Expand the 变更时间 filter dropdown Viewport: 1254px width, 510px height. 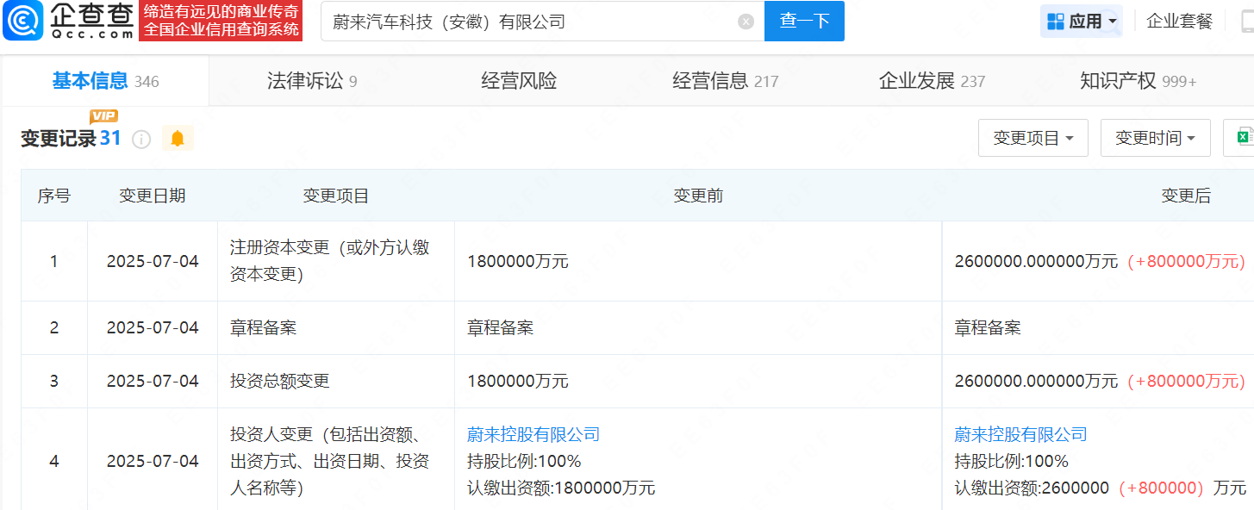(x=1155, y=138)
